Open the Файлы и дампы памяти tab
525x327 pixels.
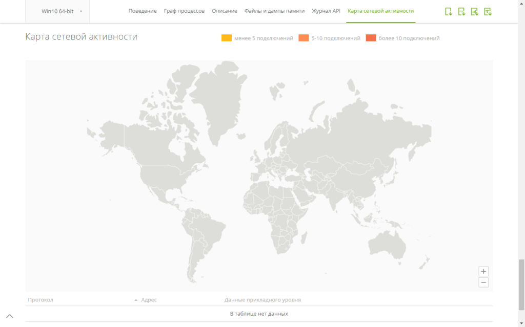[x=274, y=11]
